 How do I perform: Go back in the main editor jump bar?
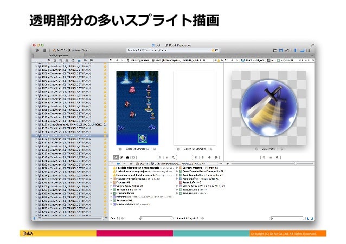pos(117,60)
